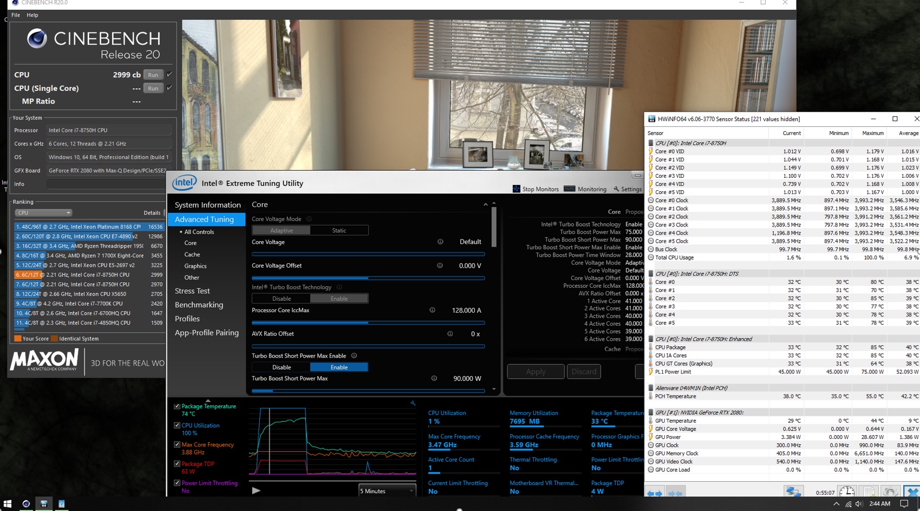The image size is (920, 511).
Task: Show info icon for AVX Ratio Offset
Action: (450, 334)
